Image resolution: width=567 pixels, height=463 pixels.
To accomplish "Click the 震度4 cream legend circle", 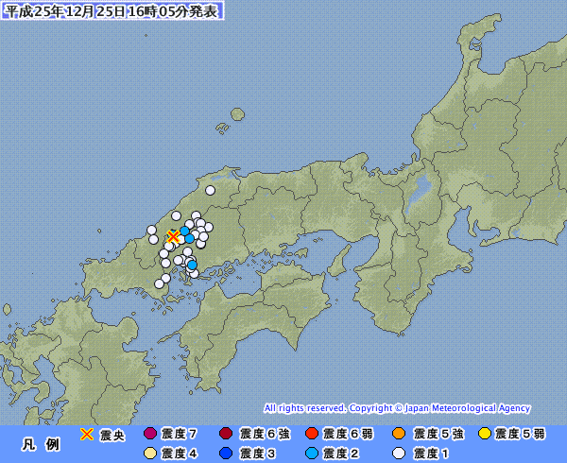I will [x=150, y=454].
